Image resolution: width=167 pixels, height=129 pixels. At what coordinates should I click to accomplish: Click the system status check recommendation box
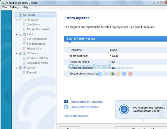coord(141,109)
